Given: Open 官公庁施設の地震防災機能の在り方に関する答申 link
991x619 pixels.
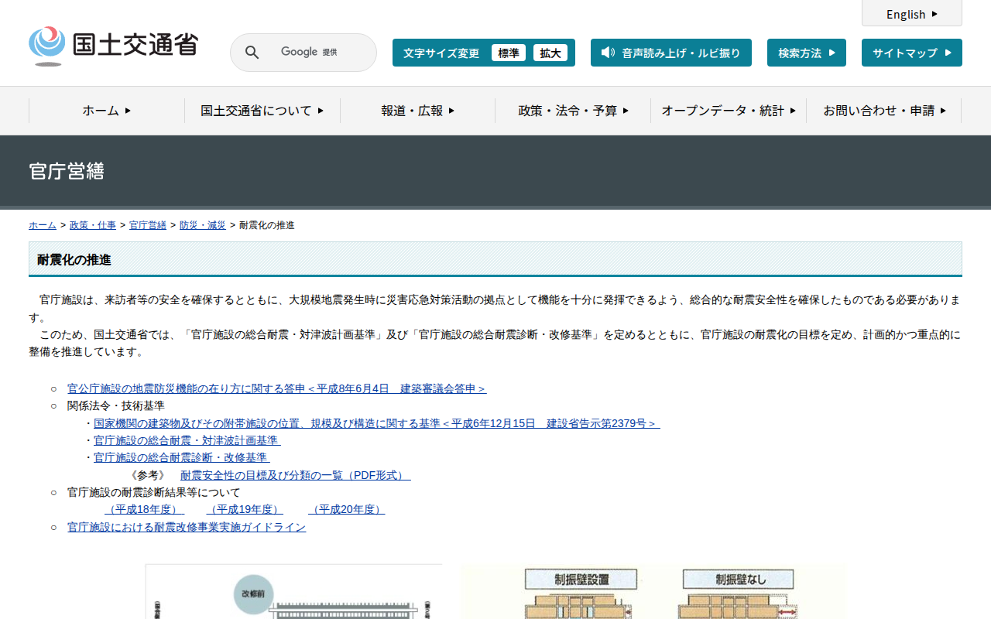Looking at the screenshot, I should (277, 388).
